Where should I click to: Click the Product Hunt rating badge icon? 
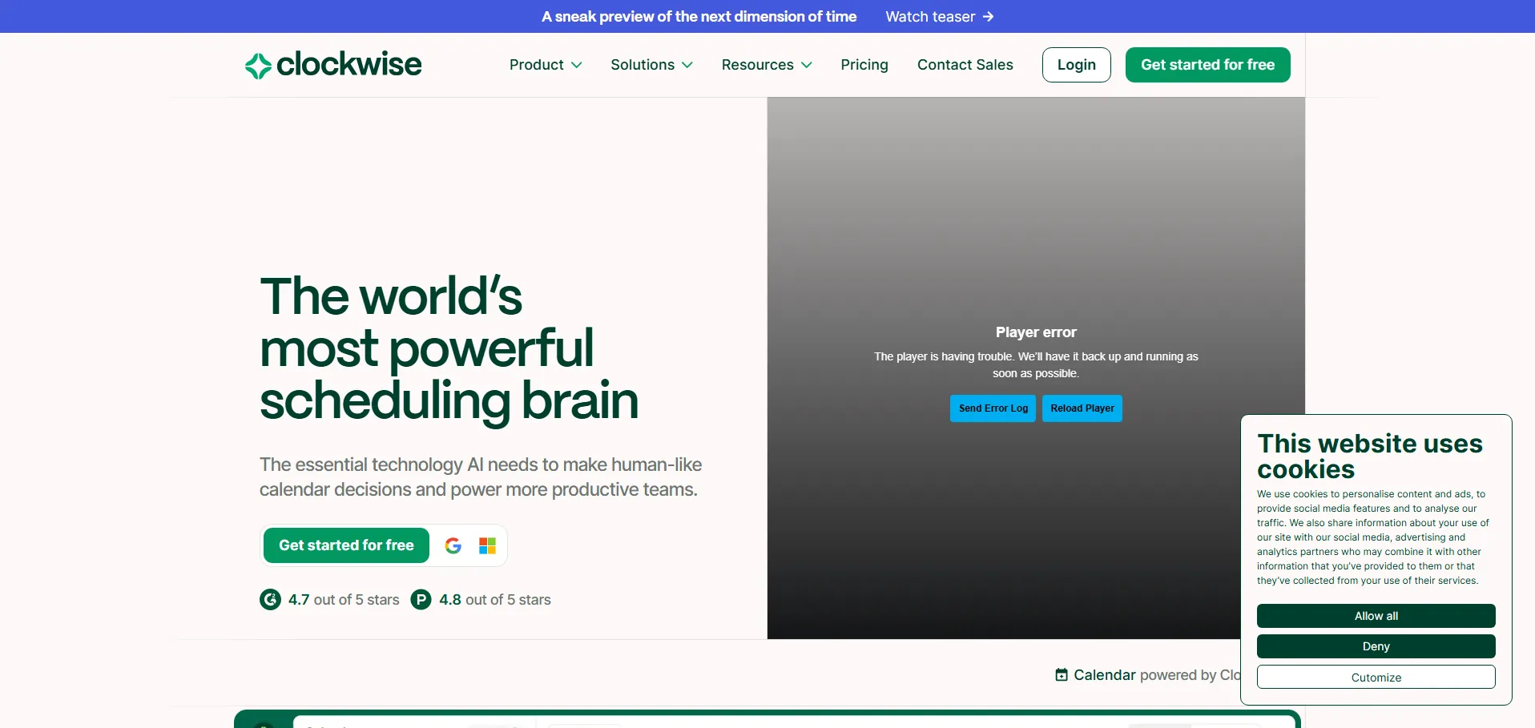(421, 599)
